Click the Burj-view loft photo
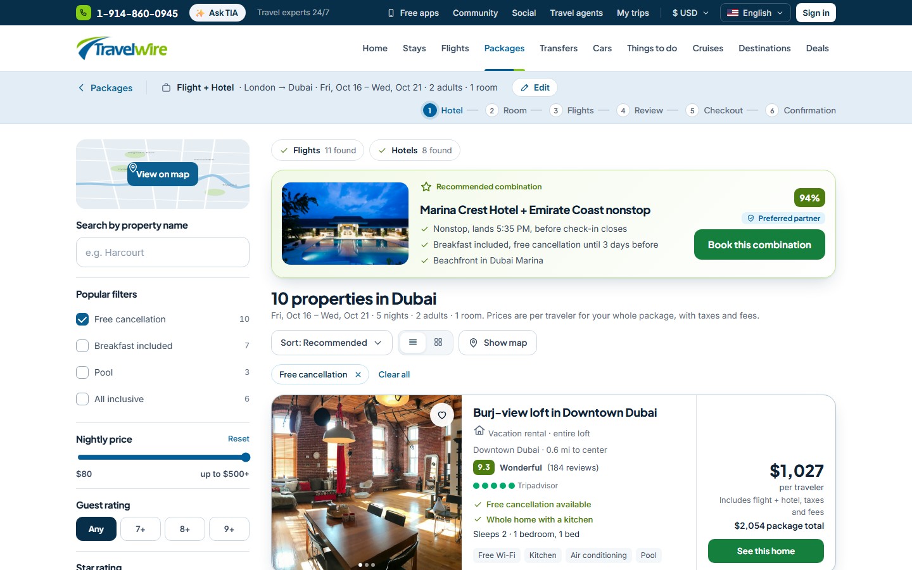This screenshot has height=570, width=912. pyautogui.click(x=367, y=483)
